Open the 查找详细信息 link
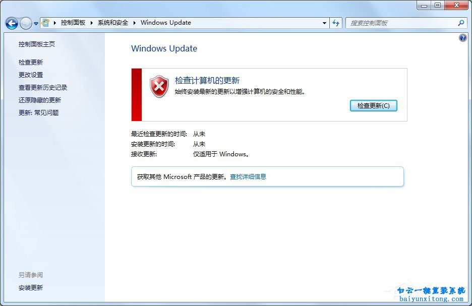This screenshot has width=472, height=306. tap(248, 177)
